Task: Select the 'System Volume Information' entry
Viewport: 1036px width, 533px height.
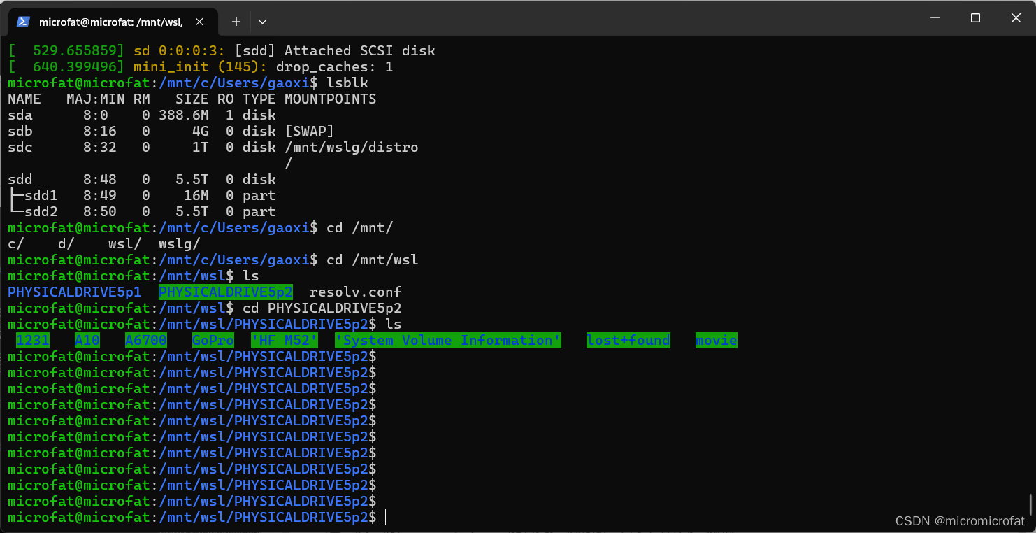Action: click(447, 340)
